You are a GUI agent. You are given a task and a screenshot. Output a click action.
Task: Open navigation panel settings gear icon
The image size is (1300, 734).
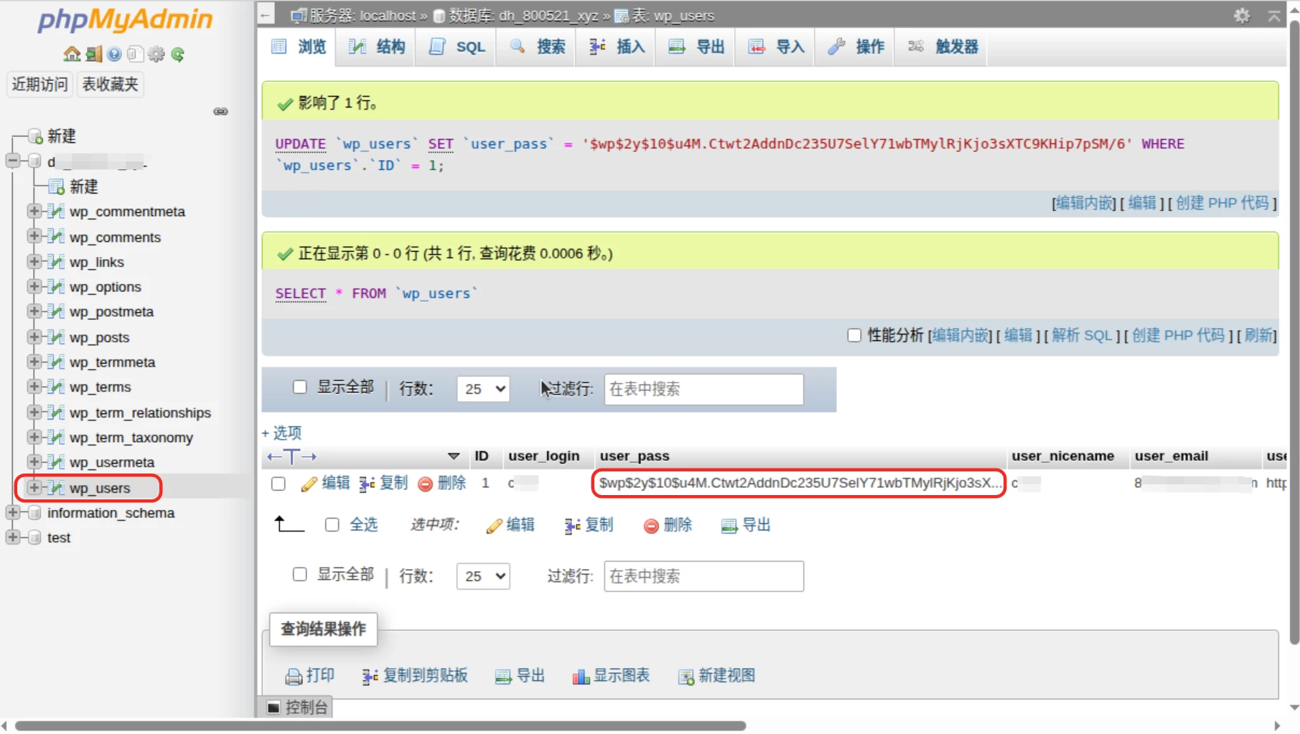[x=156, y=55]
